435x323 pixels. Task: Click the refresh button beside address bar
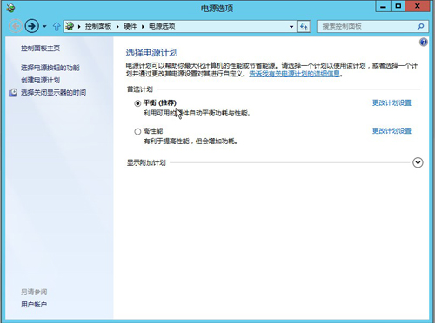coord(304,27)
